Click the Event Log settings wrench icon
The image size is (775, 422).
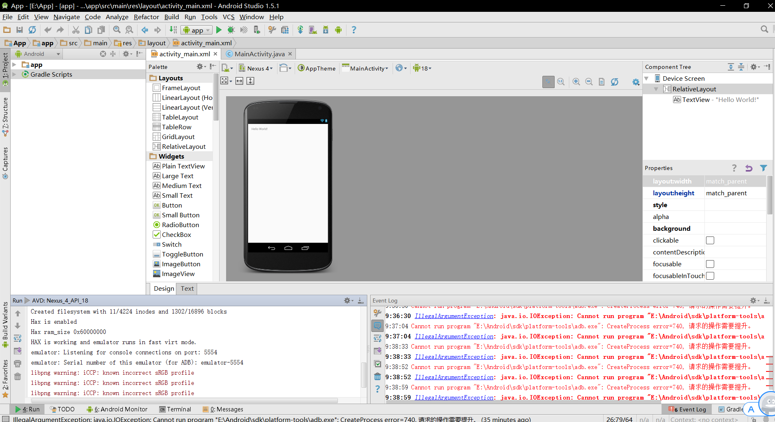pos(378,313)
